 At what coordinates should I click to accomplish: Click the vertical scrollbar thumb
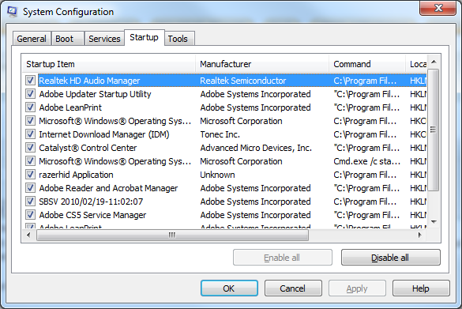[x=434, y=130]
